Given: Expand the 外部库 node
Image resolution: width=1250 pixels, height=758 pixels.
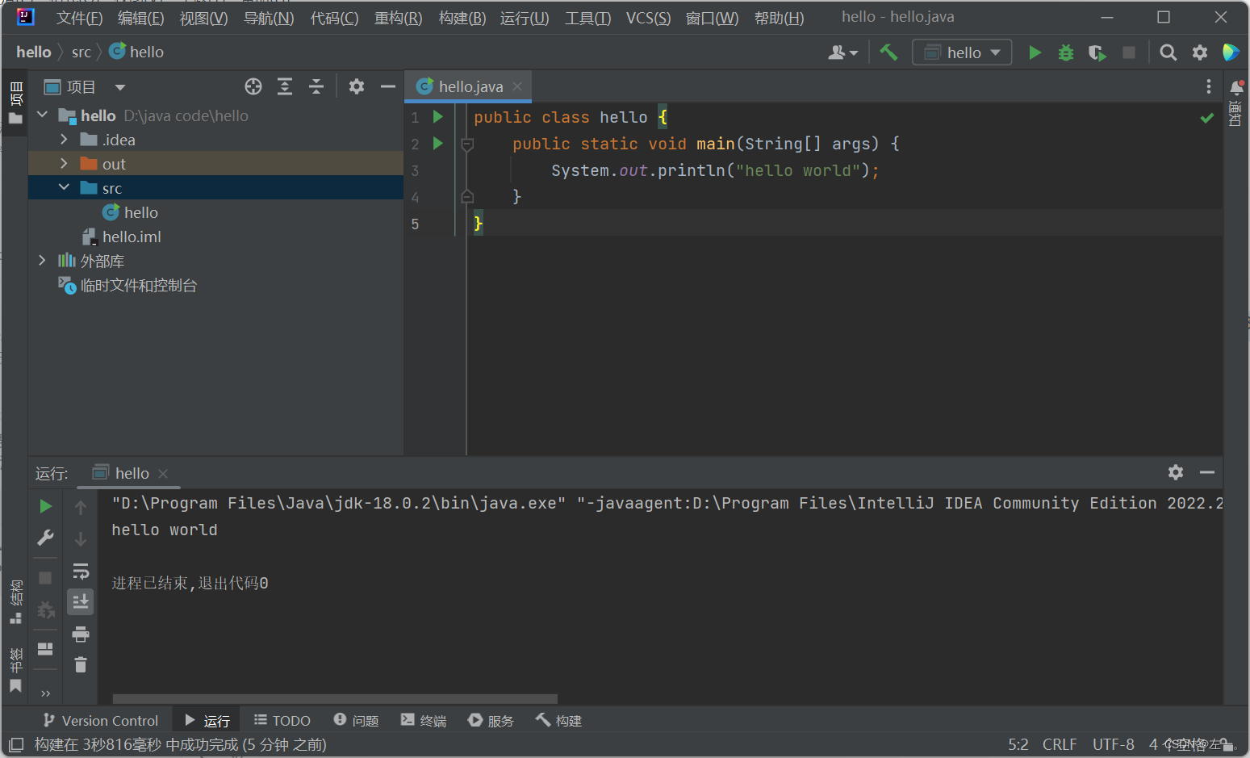Looking at the screenshot, I should point(42,260).
